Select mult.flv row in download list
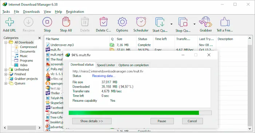The width and height of the screenshot is (255, 133). click(55, 50)
